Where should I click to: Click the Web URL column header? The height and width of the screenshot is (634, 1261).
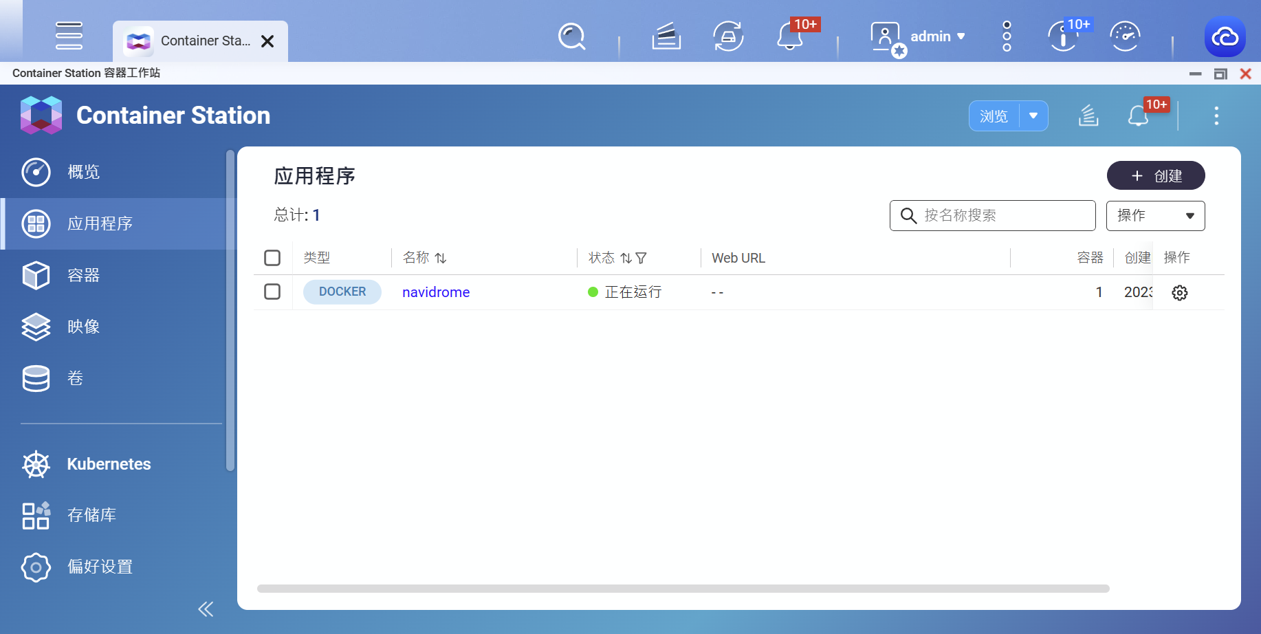[738, 258]
